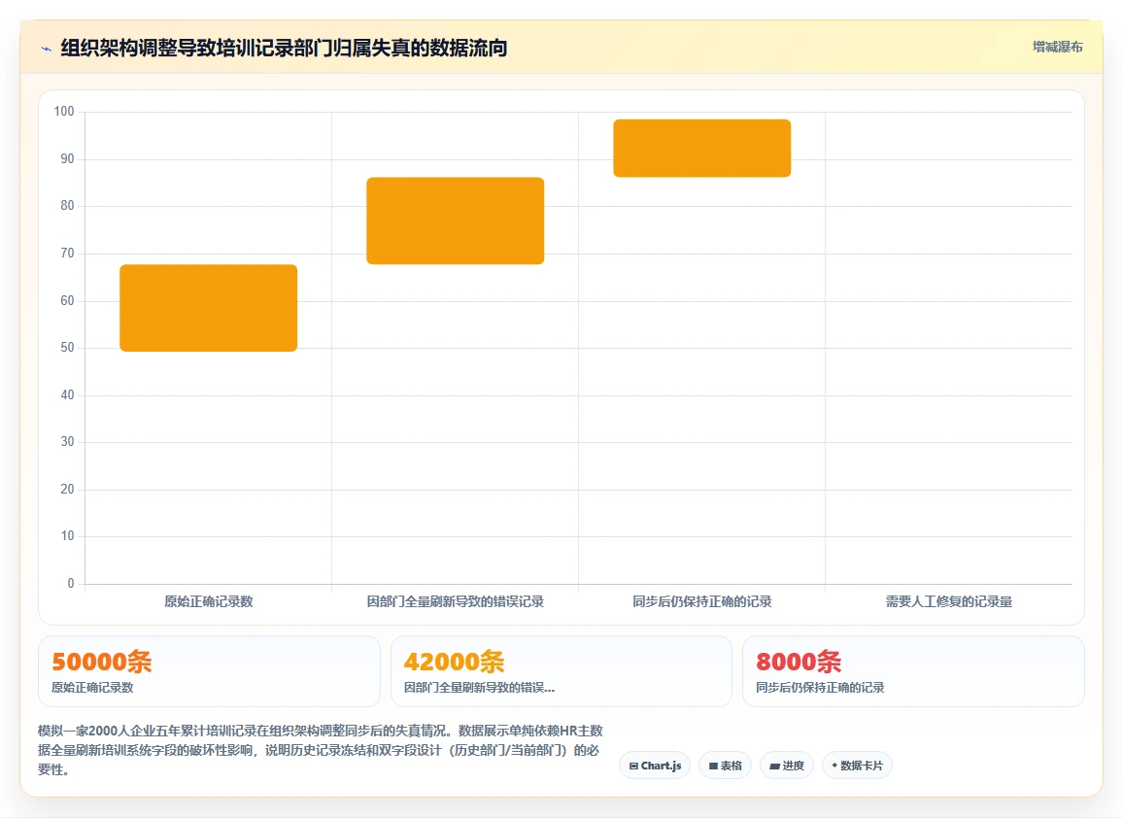This screenshot has height=818, width=1123.
Task: Click the y-axis value 0
Action: (71, 583)
